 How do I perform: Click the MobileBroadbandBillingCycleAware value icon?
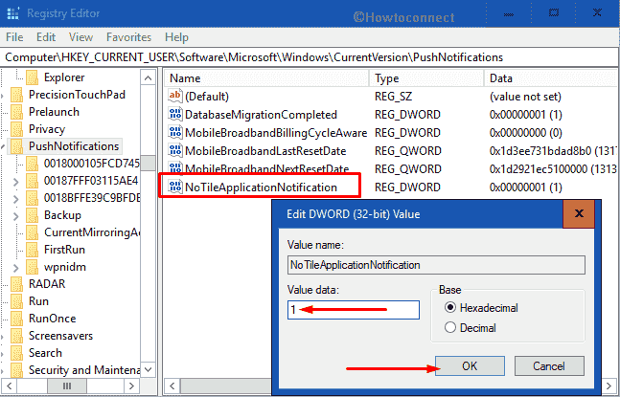(x=174, y=132)
